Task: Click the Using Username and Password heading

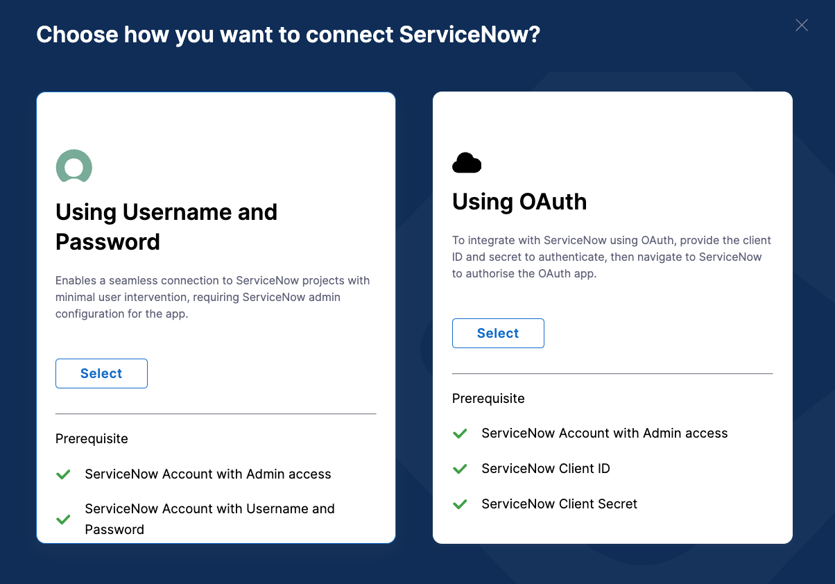Action: [x=166, y=227]
